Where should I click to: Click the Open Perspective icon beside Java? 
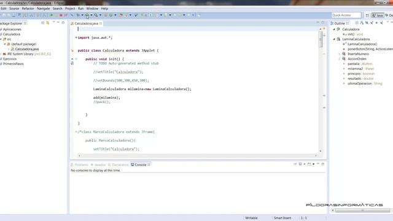(x=367, y=15)
